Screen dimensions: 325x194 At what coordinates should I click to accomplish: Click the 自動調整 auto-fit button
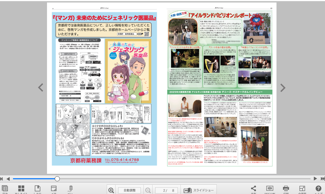(130, 190)
